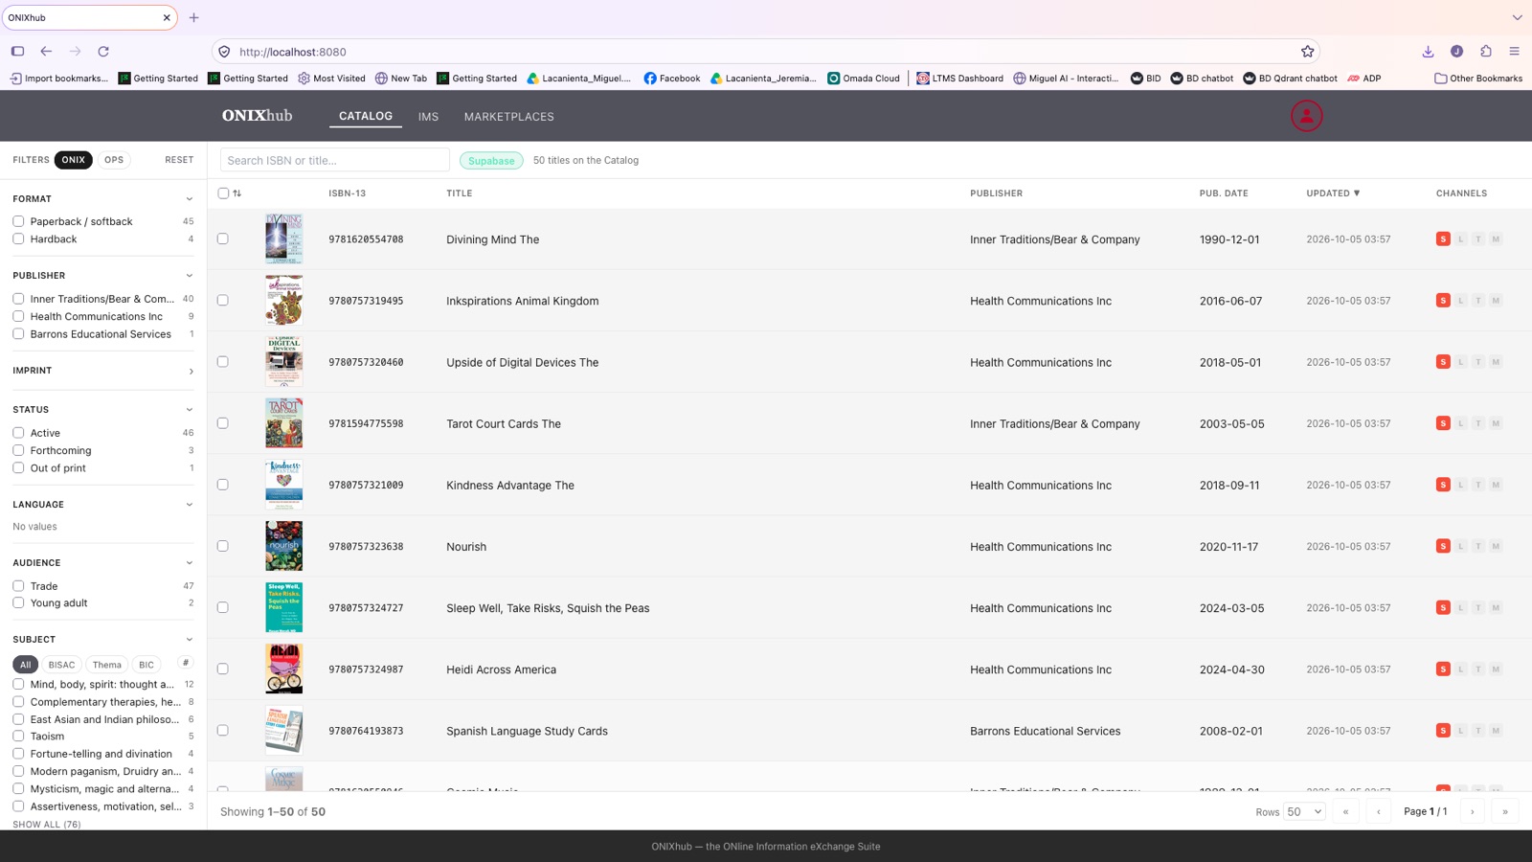Screen dimensions: 1532x862
Task: Expand the IMPRINT filter section
Action: tap(191, 371)
